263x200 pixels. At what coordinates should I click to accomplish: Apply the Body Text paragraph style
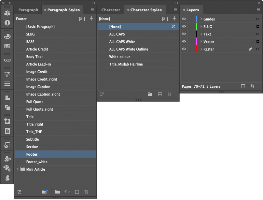[x=55, y=57]
